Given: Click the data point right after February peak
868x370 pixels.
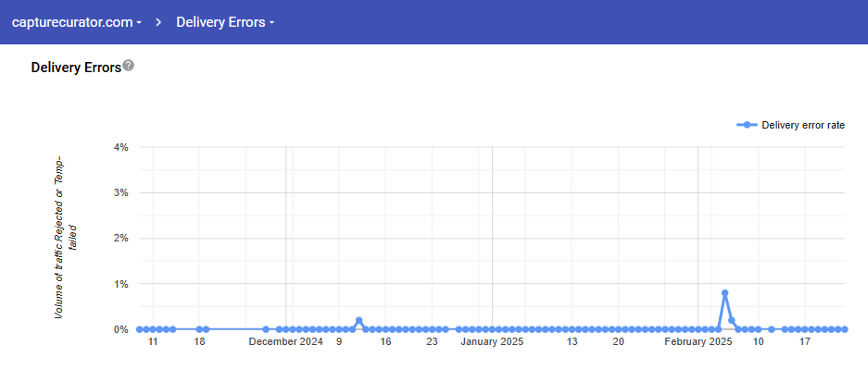Looking at the screenshot, I should pos(732,321).
